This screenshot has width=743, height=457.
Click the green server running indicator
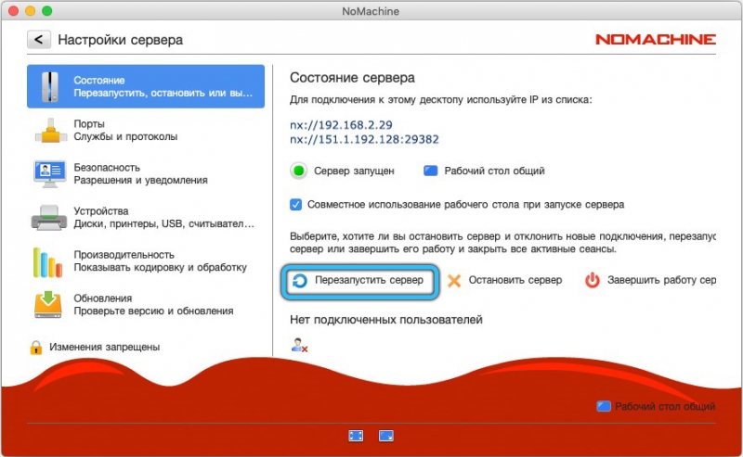298,171
